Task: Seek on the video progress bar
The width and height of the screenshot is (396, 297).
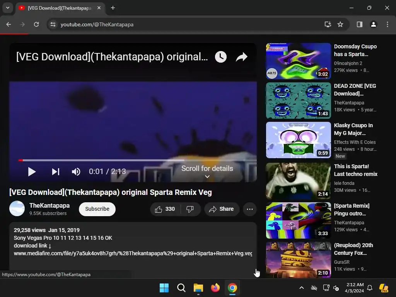Action: tap(137, 160)
